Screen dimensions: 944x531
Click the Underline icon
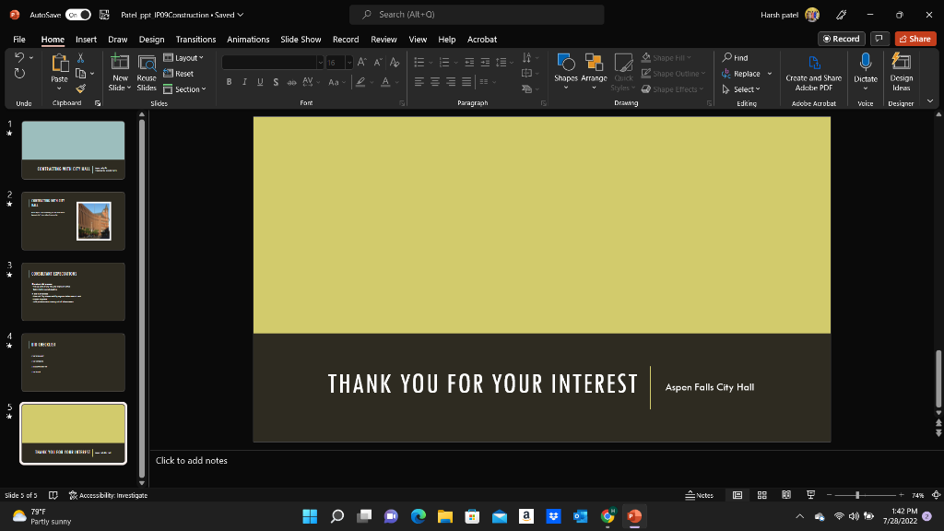pos(260,81)
